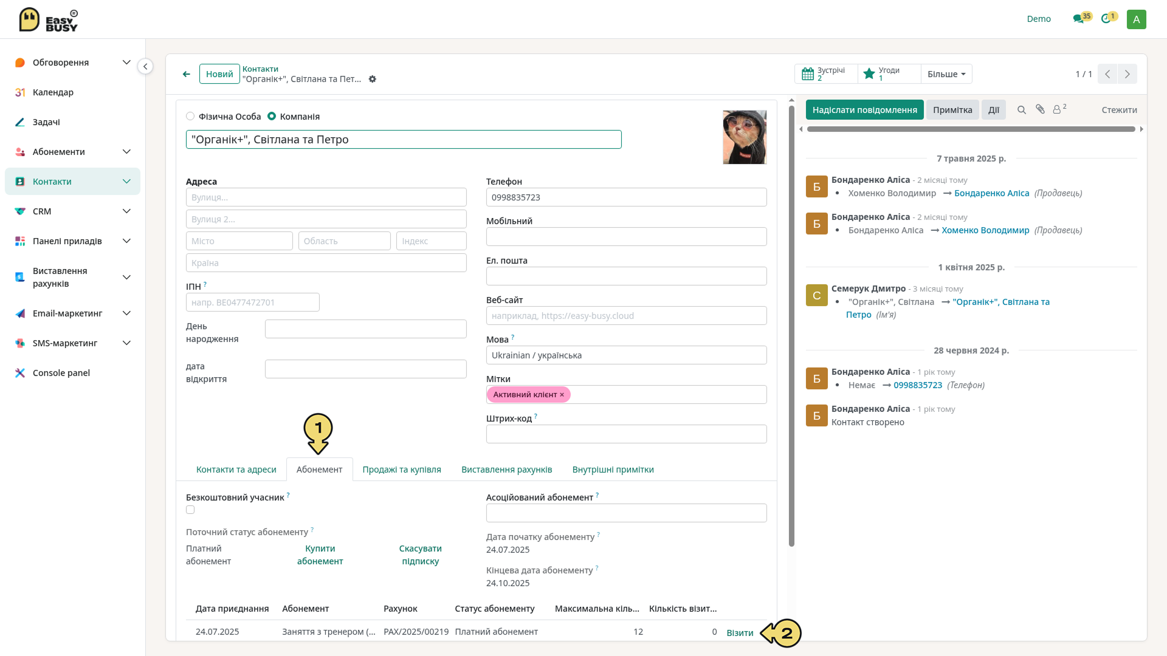Viewport: 1167px width, 656px height.
Task: Click Надіслати повідомлення button
Action: (x=864, y=110)
